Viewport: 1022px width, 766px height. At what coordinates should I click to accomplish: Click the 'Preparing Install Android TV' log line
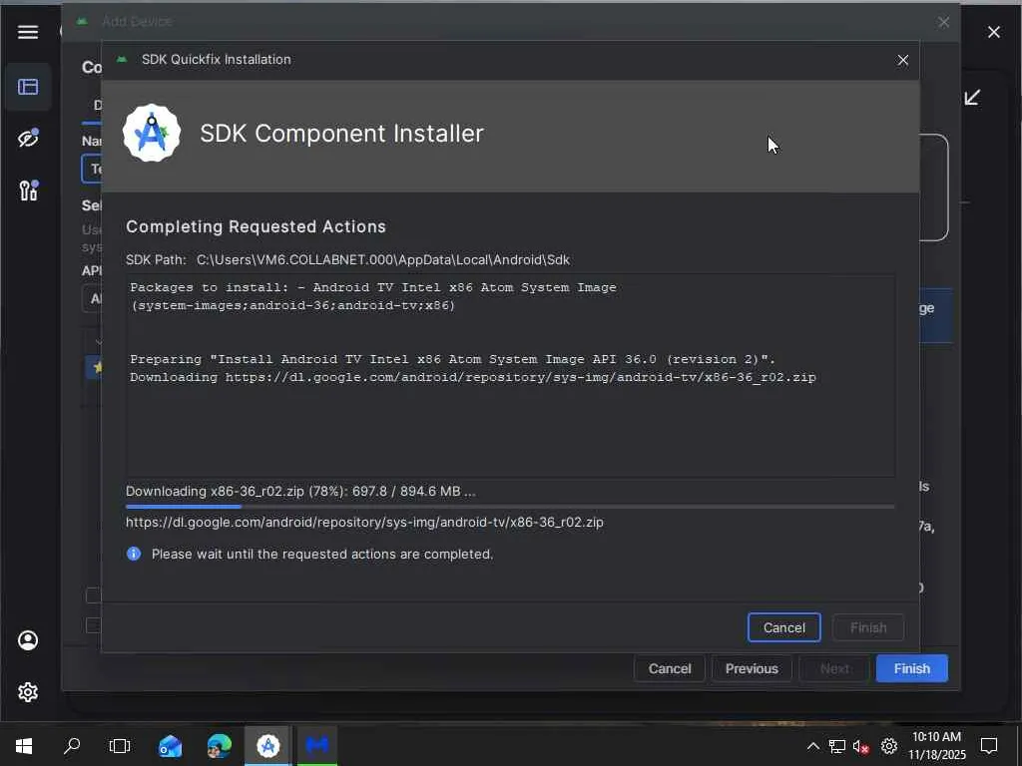pyautogui.click(x=452, y=359)
